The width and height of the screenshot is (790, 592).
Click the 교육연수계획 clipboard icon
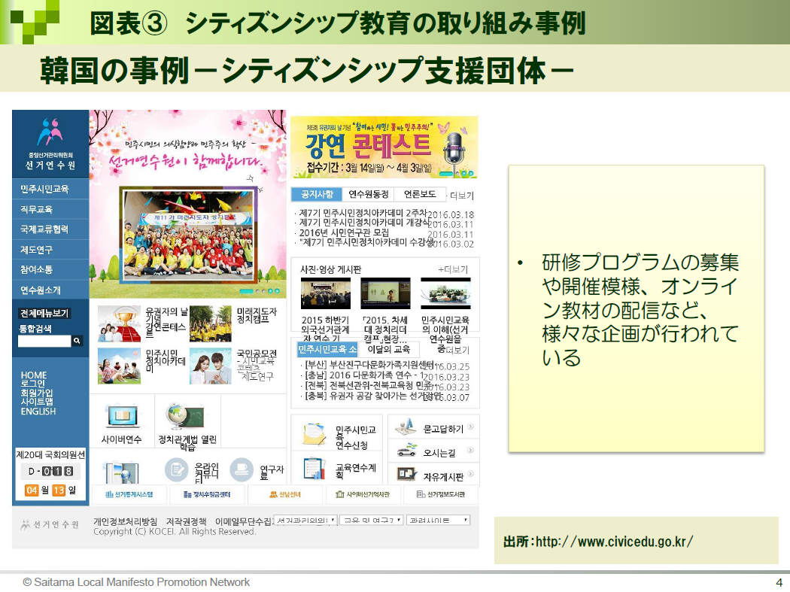(313, 469)
